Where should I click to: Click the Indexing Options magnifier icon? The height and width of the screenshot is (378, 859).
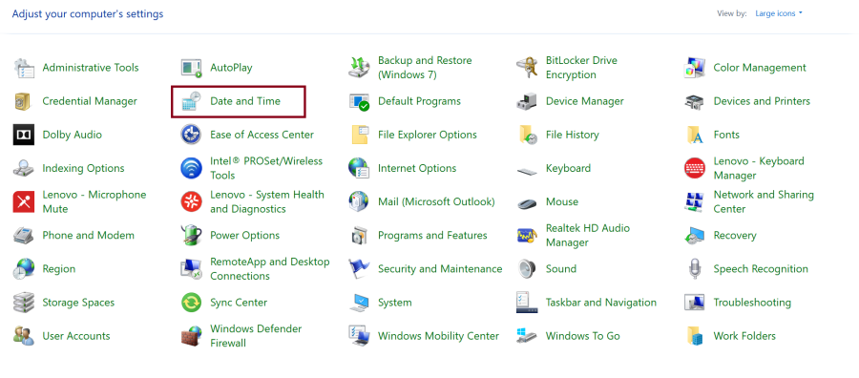(x=24, y=168)
